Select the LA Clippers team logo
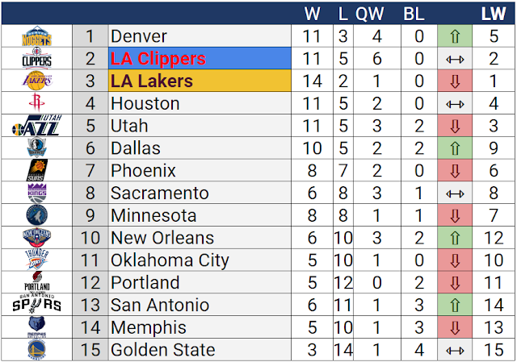 36,58
